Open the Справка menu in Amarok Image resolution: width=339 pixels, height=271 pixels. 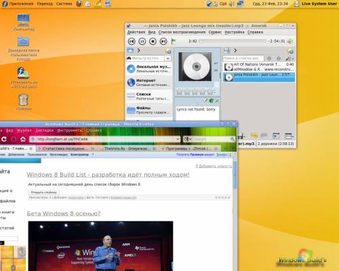tap(255, 32)
